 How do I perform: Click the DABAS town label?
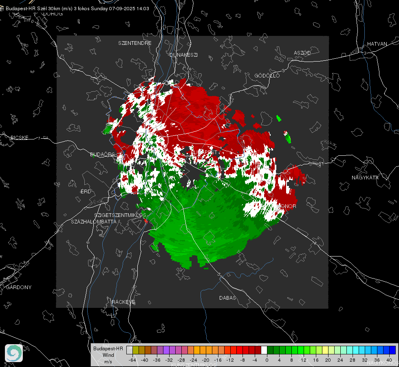pos(227,298)
